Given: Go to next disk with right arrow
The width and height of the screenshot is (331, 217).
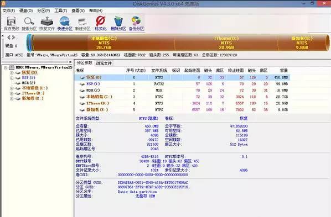Looking at the screenshot, I should [x=13, y=38].
